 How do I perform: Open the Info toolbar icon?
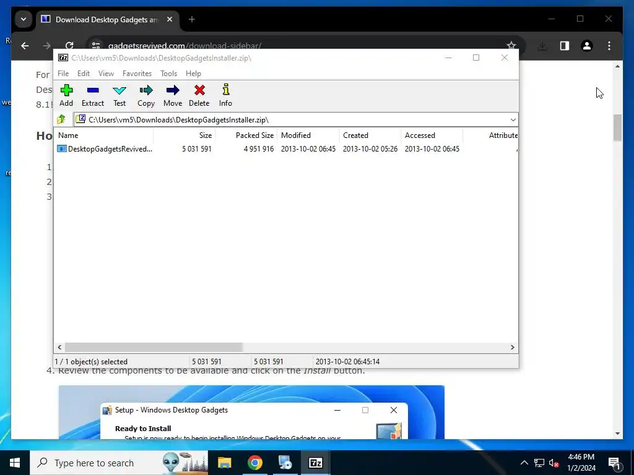(x=225, y=96)
